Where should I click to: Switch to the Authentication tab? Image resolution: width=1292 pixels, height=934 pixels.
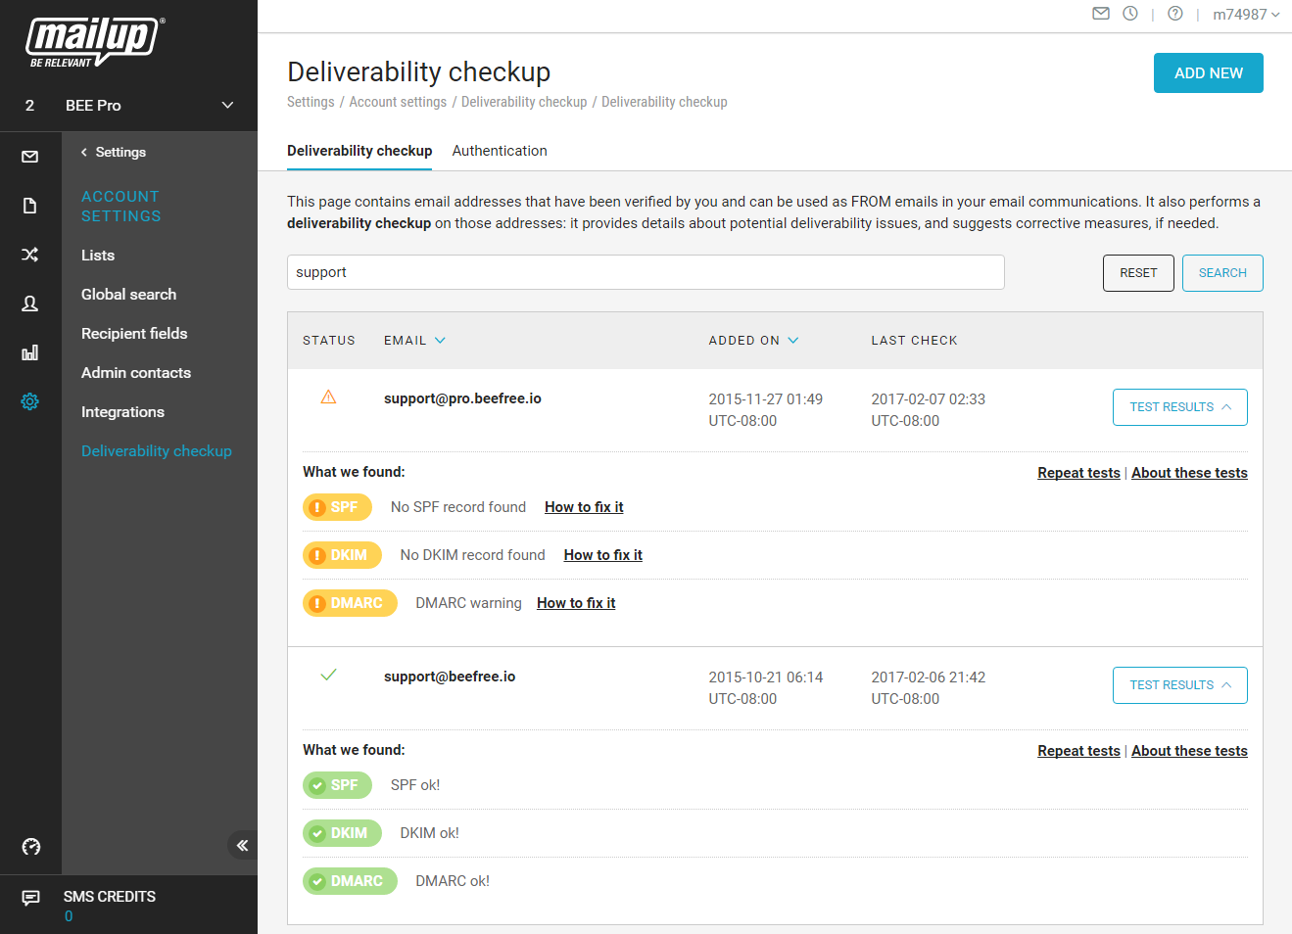tap(500, 151)
